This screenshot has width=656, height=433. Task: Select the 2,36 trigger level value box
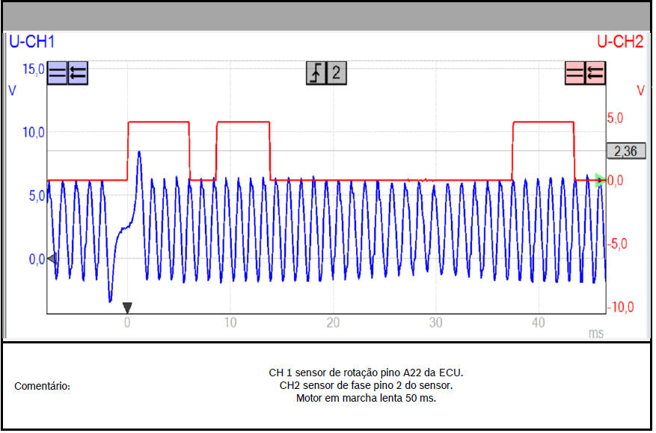pos(625,152)
